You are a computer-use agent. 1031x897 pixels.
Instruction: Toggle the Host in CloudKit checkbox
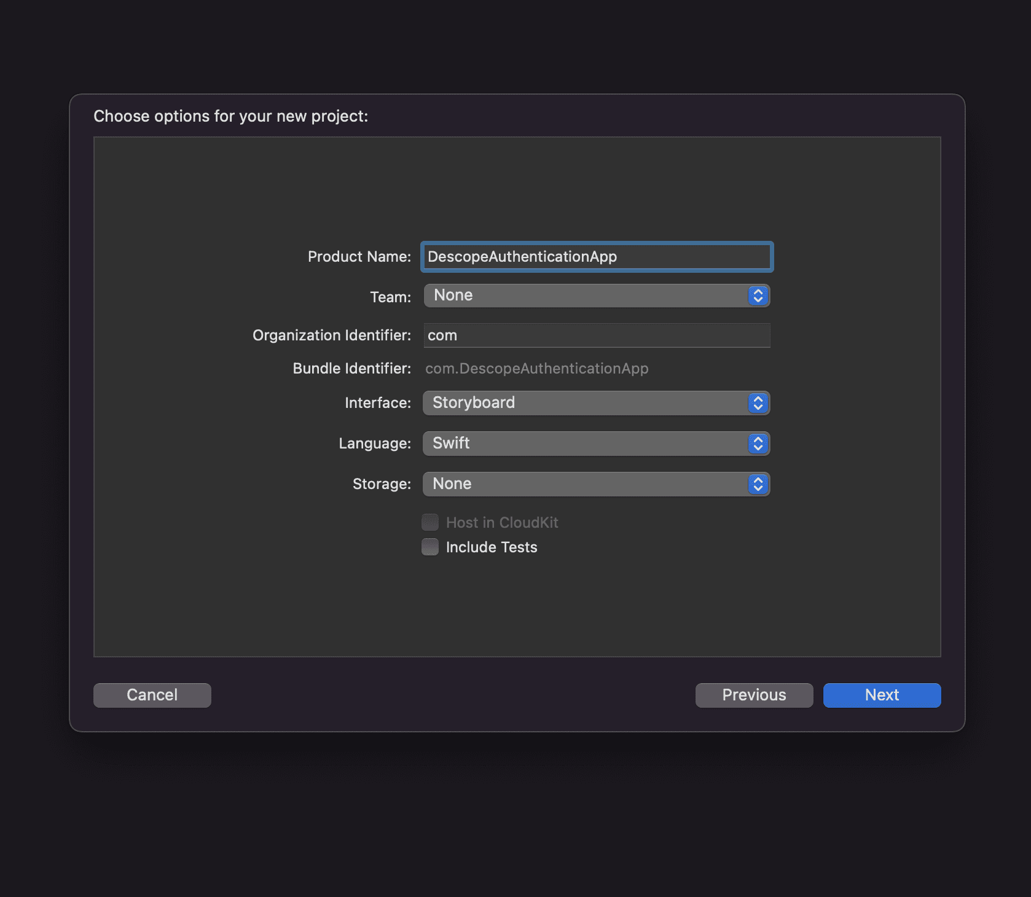tap(430, 522)
